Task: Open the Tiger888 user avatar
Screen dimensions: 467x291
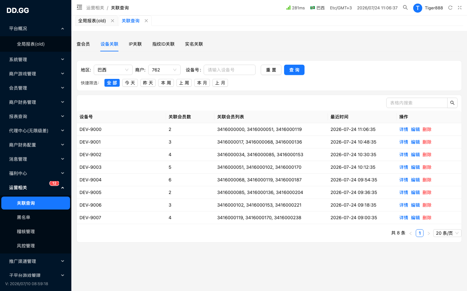Action: tap(418, 8)
